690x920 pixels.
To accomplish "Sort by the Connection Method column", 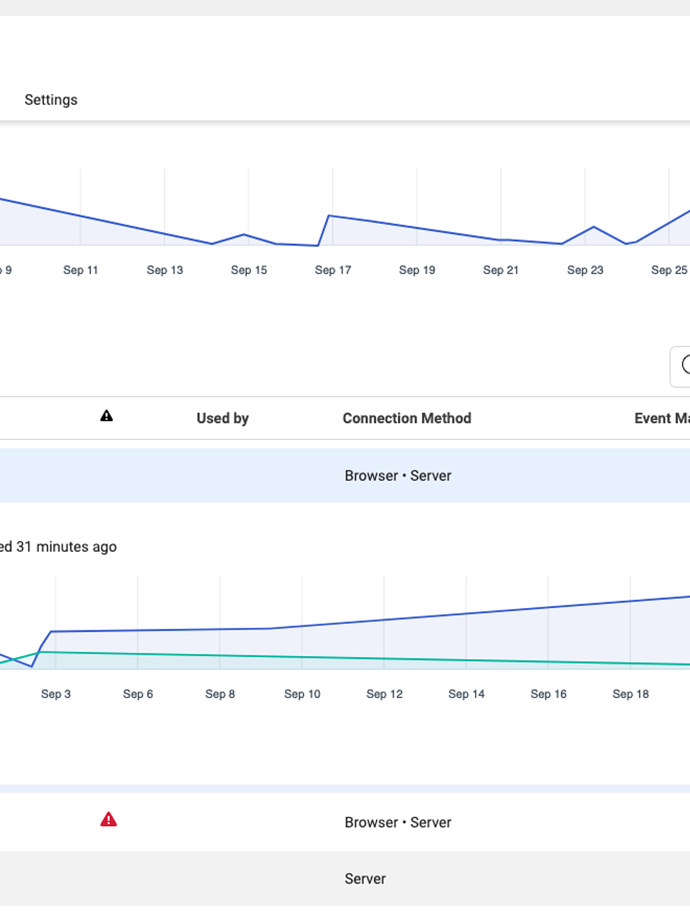I will click(407, 418).
